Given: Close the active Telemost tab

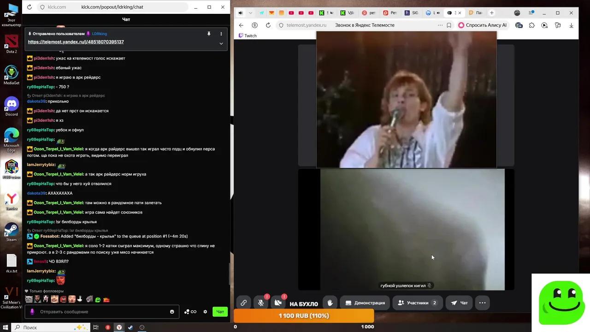Looking at the screenshot, I should pos(459,13).
